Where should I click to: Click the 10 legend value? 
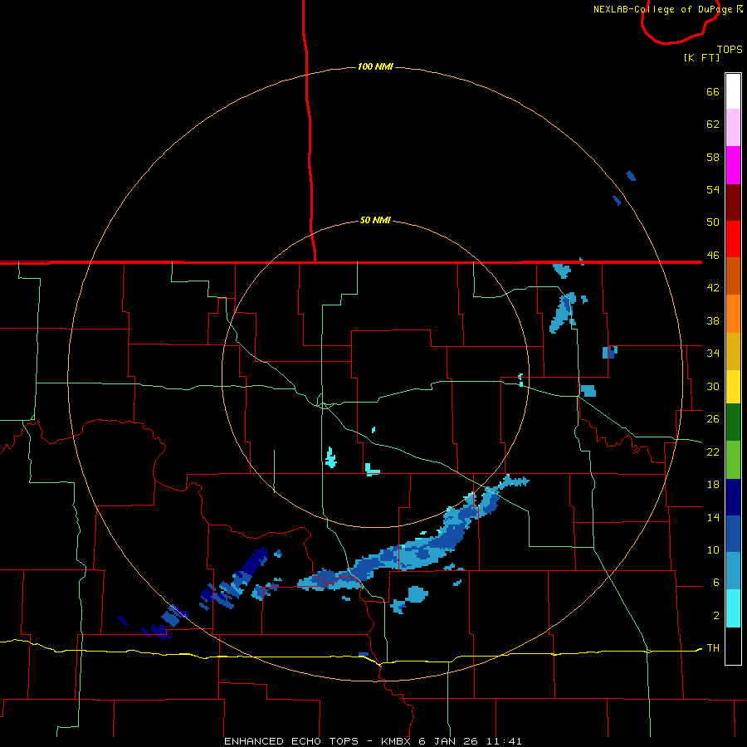click(x=713, y=550)
